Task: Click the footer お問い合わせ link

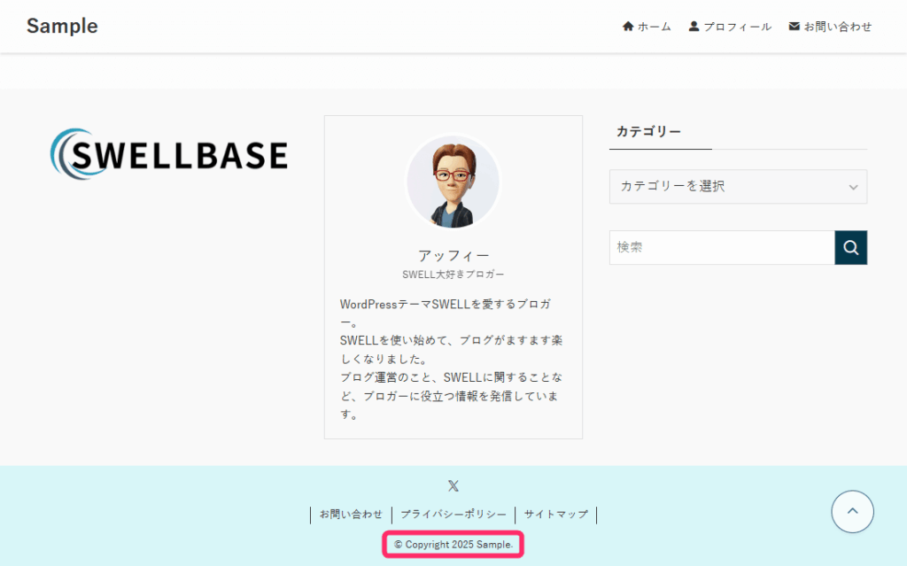Action: 351,514
